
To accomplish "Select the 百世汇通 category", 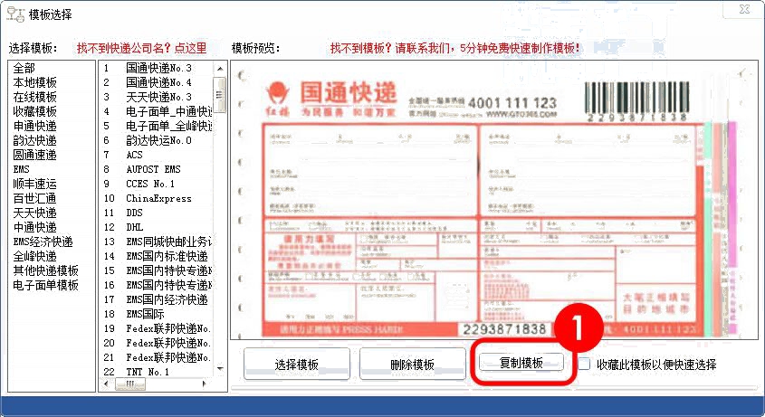I will point(35,198).
